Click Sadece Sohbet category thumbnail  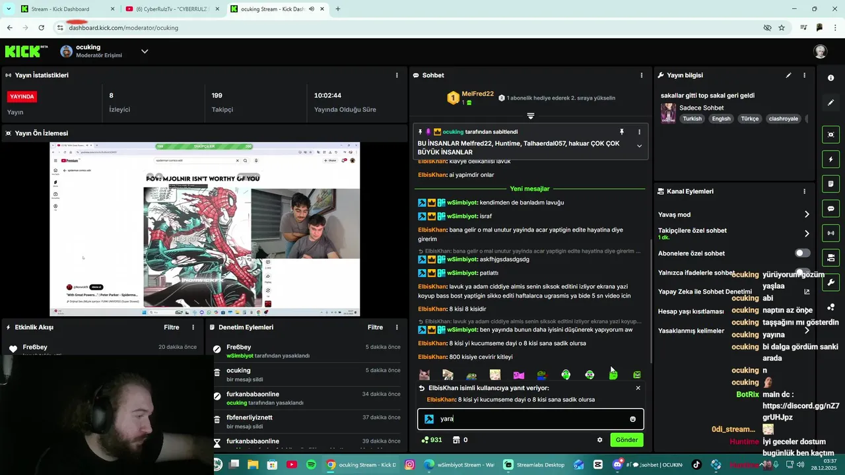click(668, 113)
